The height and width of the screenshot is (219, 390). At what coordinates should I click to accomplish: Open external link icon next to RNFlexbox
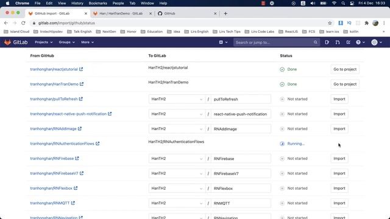click(x=76, y=188)
